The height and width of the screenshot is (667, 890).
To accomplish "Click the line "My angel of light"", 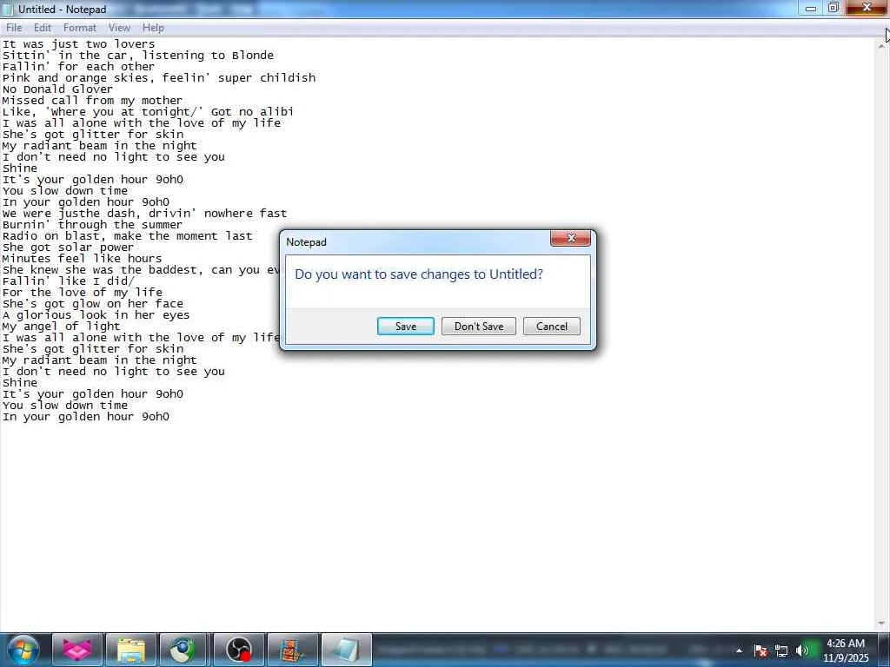I will [62, 327].
